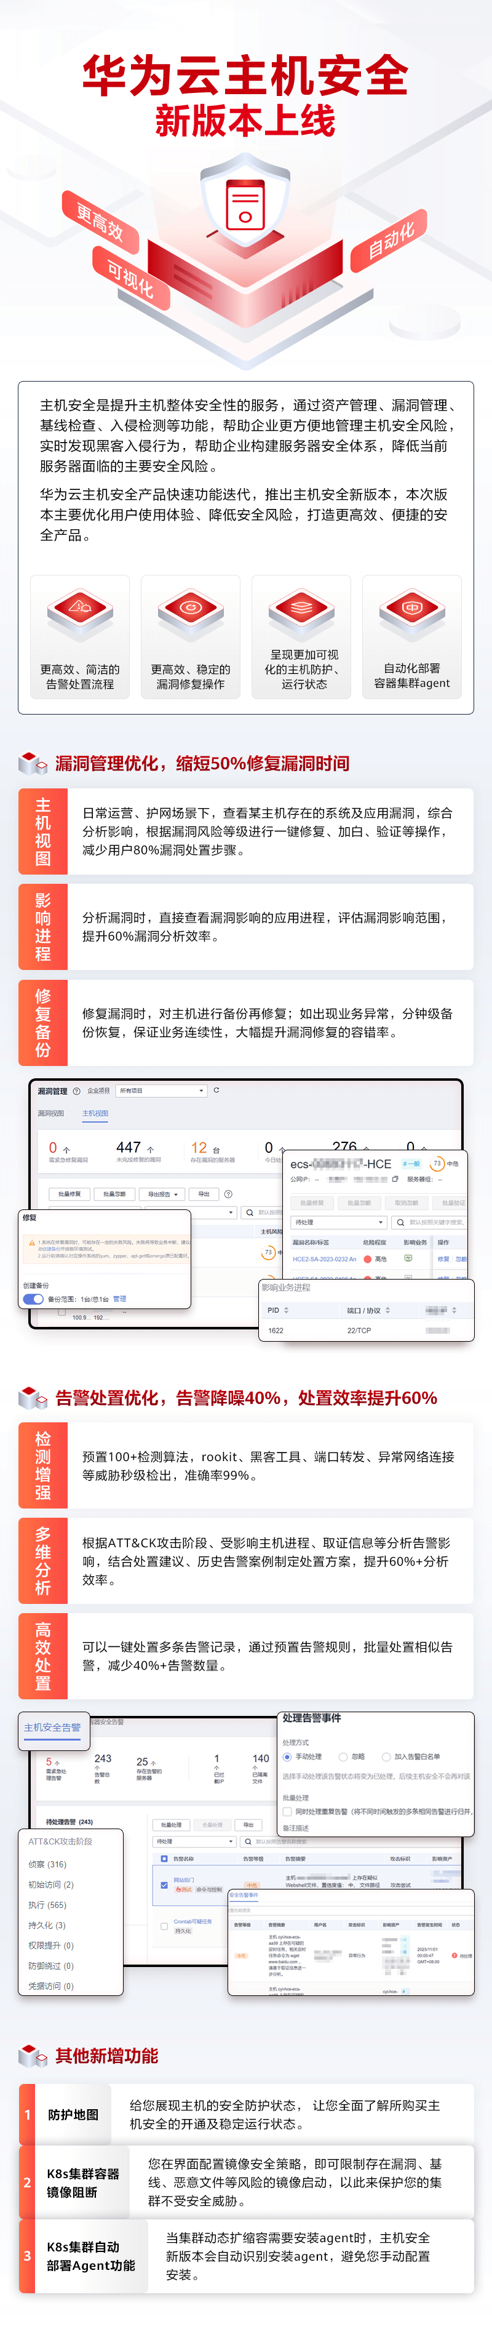Click the 管理 link beside 备份范围
This screenshot has height=2340, width=492.
click(120, 1299)
